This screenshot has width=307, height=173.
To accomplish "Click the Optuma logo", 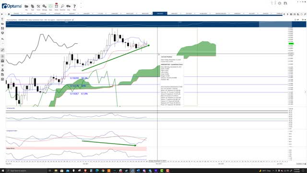I will 12,6.
